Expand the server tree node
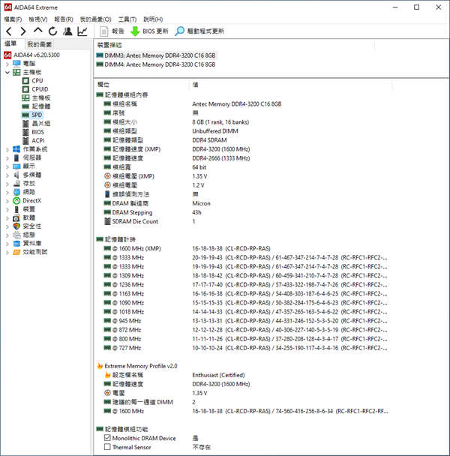The image size is (450, 456). (7, 158)
